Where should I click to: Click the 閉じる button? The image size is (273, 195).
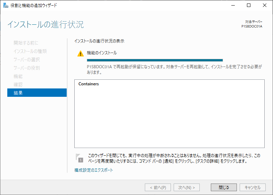pos(224,187)
